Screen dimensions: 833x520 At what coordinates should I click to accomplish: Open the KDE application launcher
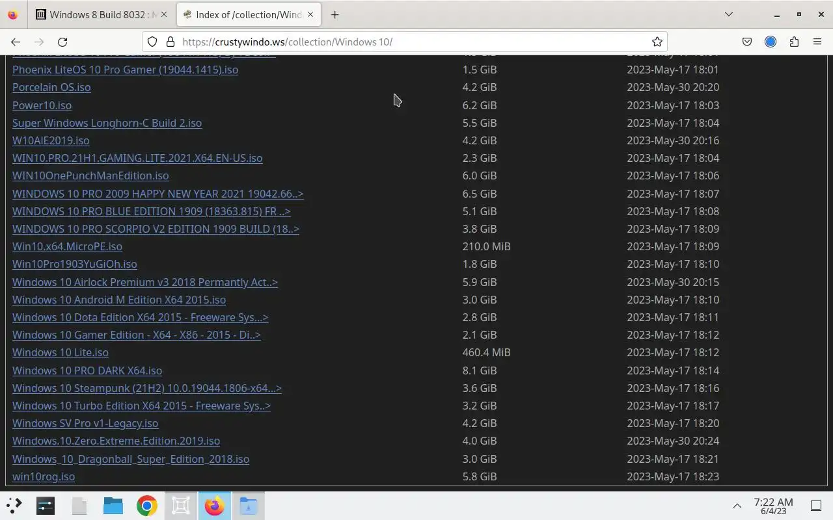(14, 506)
